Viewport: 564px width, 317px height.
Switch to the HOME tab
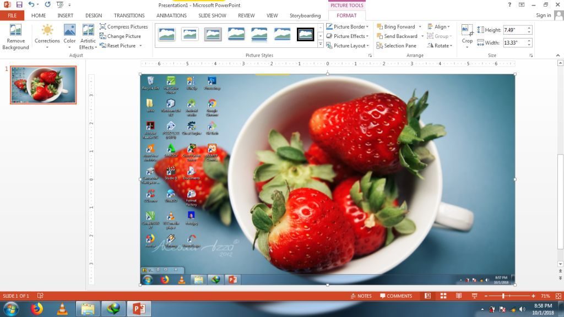pos(39,15)
